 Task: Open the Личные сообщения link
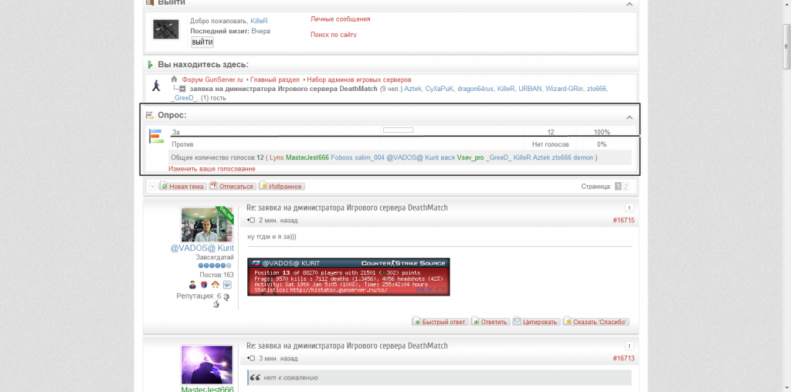coord(340,19)
